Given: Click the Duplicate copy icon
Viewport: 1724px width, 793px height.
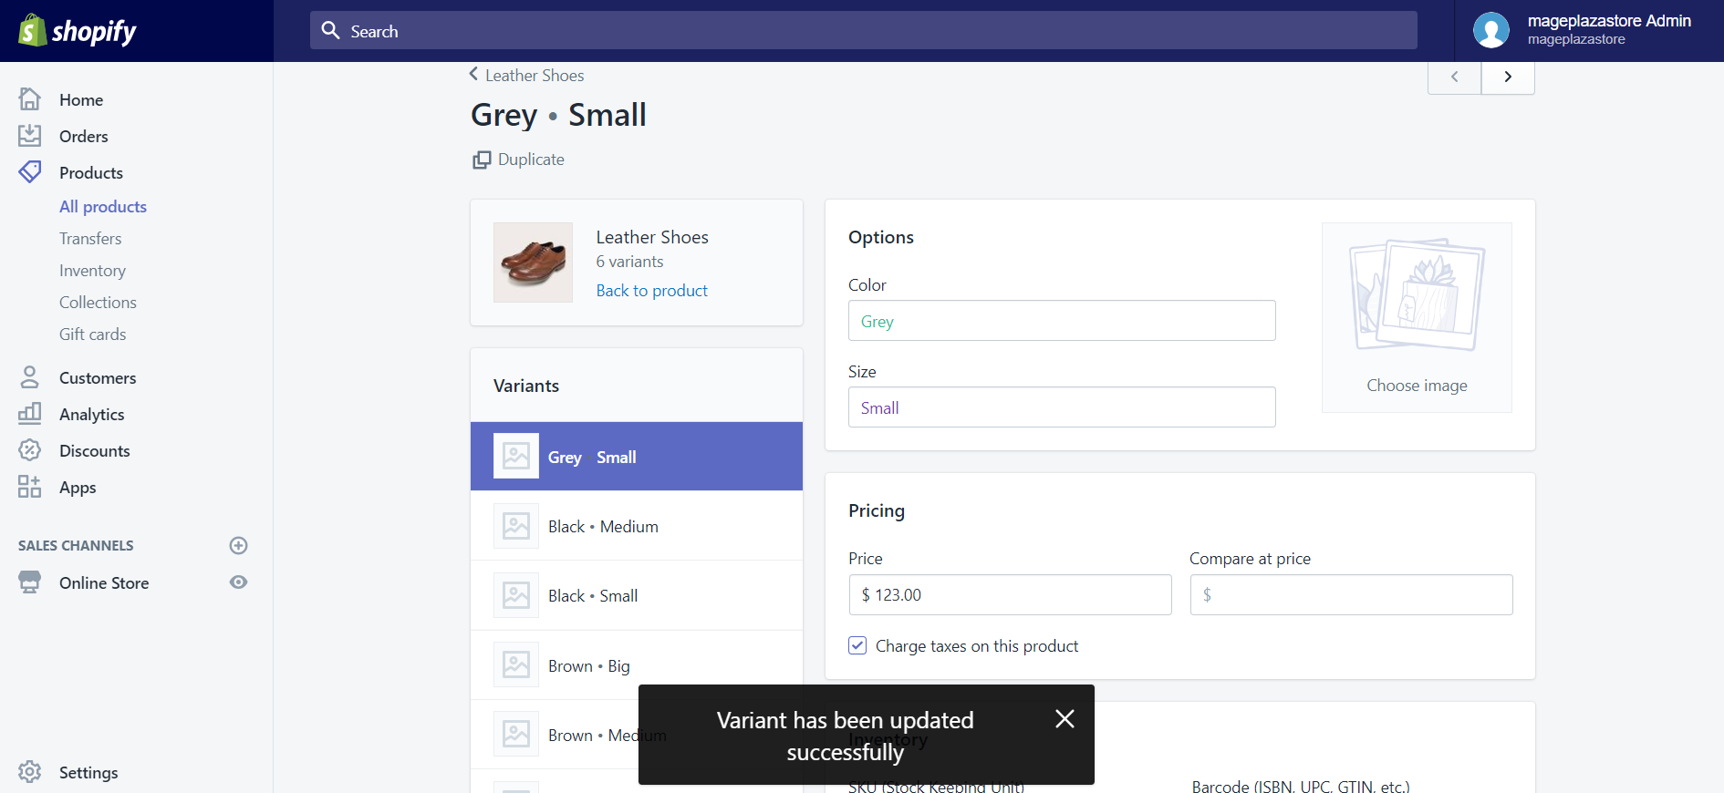Looking at the screenshot, I should pos(482,160).
